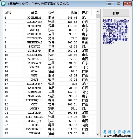Select row with product RTESJWHDIZC

[x=50, y=117]
